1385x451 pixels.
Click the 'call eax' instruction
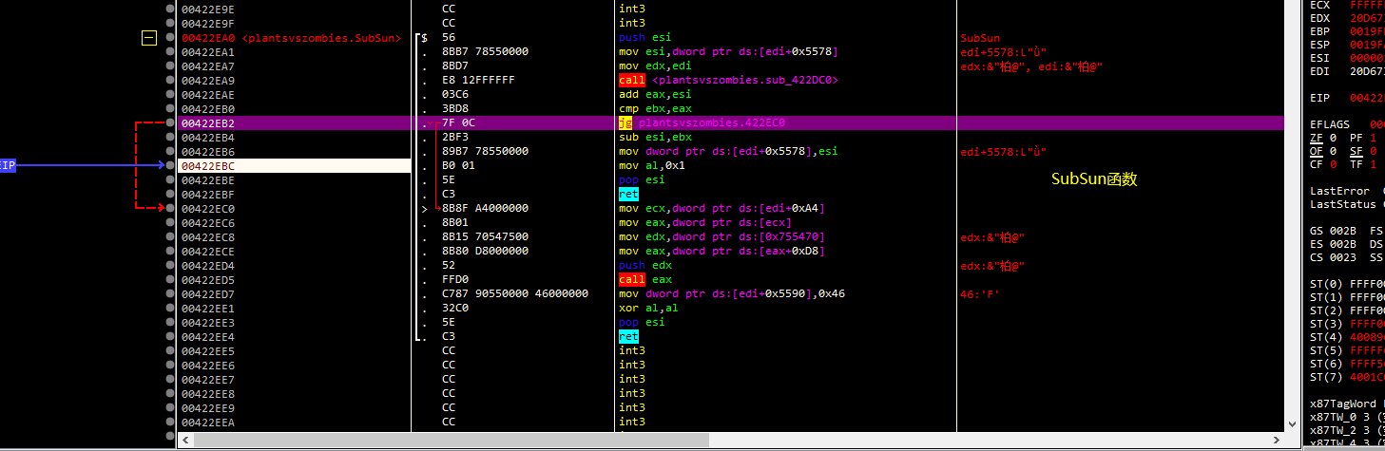[x=645, y=280]
